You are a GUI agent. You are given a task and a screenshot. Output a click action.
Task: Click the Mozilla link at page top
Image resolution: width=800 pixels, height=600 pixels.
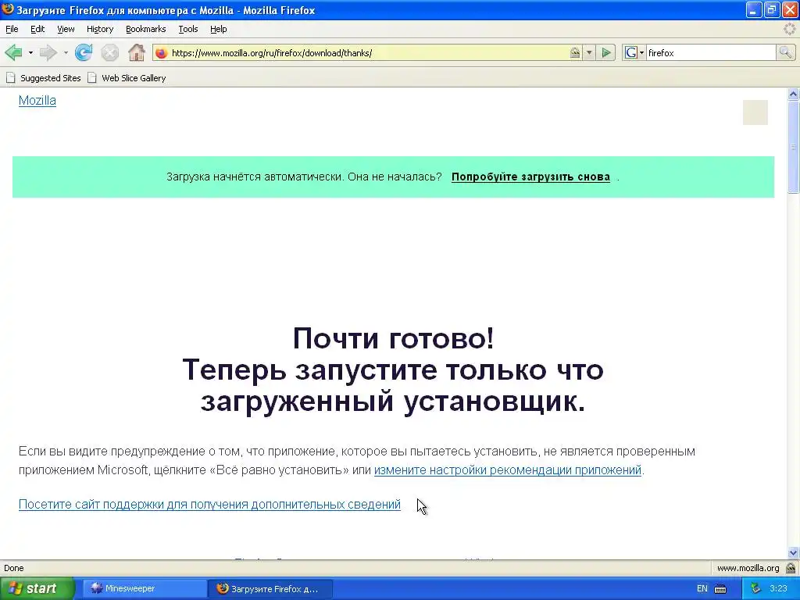tap(37, 101)
